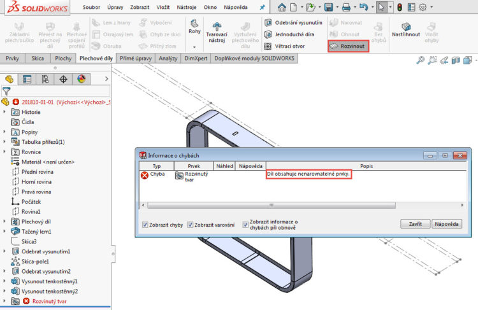
Task: Select the Prvky command tab
Action: pos(12,58)
